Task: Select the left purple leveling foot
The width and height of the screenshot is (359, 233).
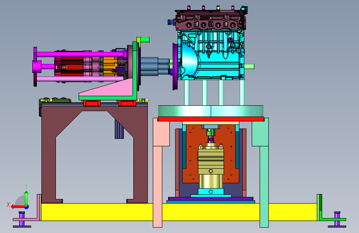Action: point(22,219)
